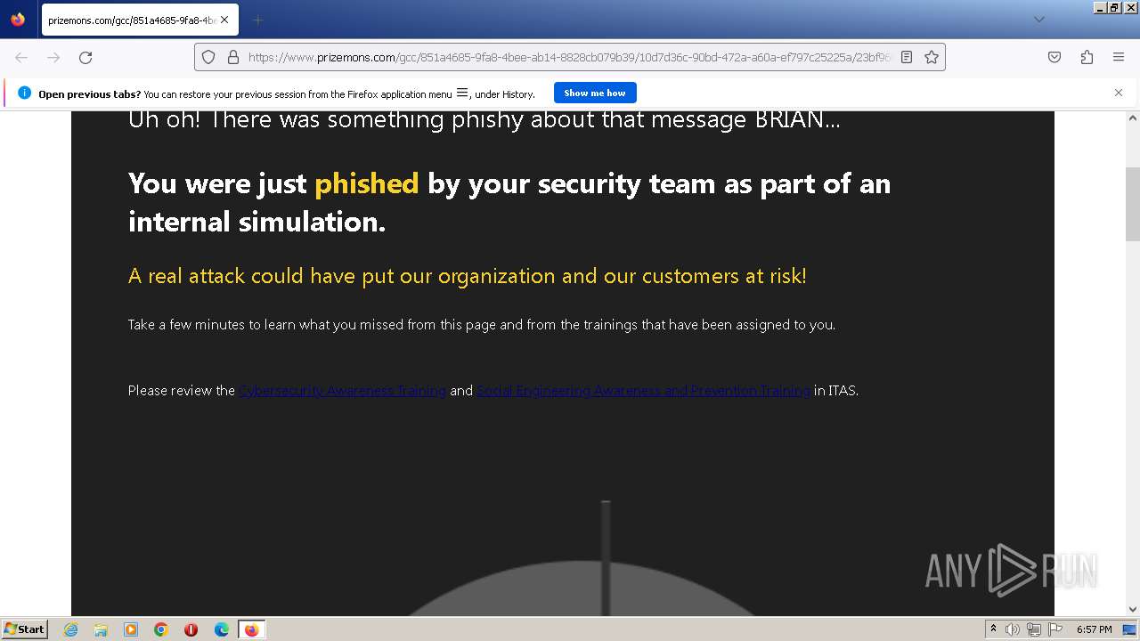Open the extensions puzzle icon
Screen dimensions: 1140x641
[x=1087, y=57]
